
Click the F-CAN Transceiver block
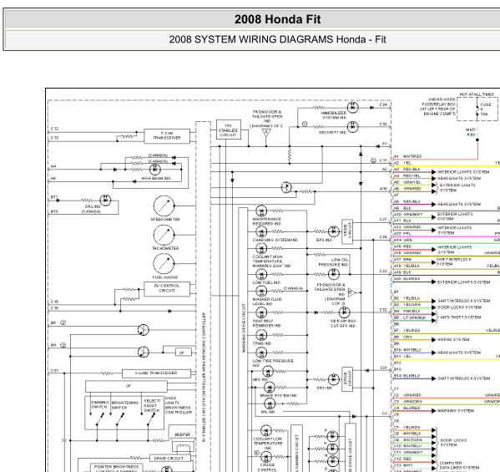pos(167,136)
